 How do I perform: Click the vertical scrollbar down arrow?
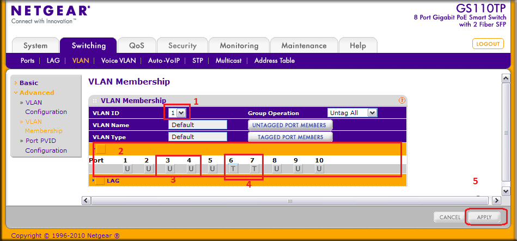click(505, 191)
